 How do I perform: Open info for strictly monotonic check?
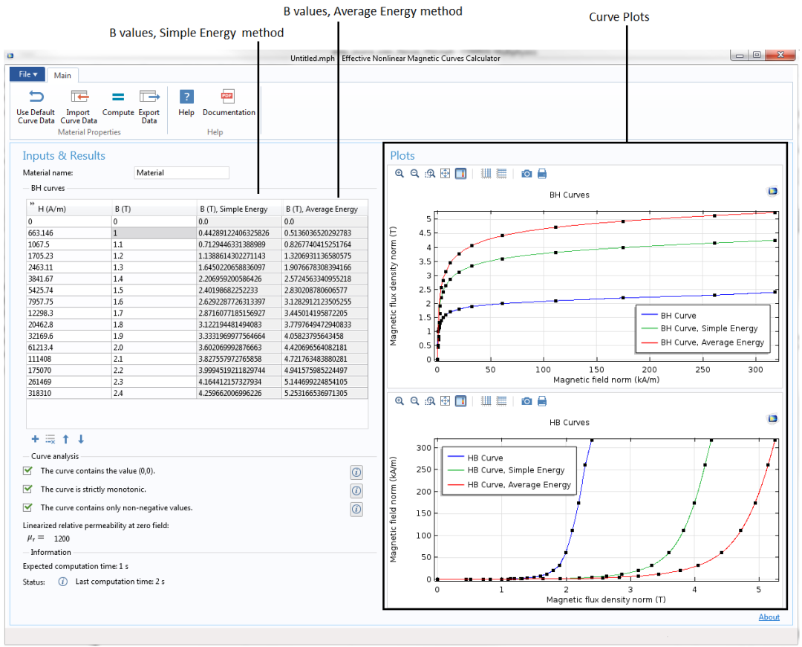coord(356,491)
